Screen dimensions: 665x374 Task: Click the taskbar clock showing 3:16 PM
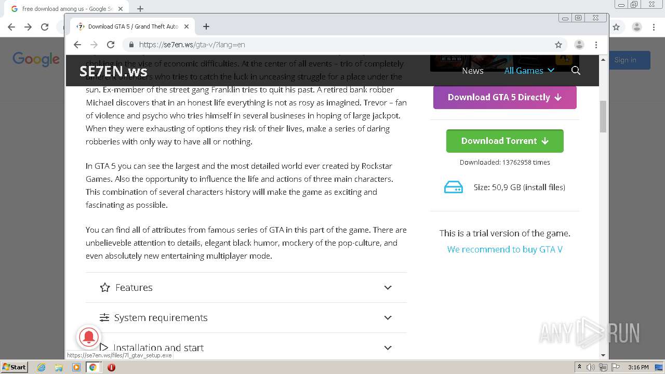(638, 367)
